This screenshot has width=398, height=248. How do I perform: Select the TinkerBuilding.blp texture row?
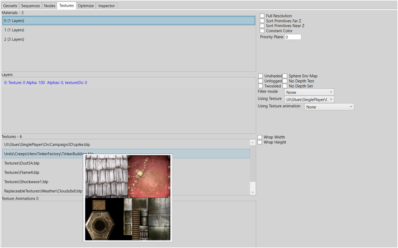point(126,154)
